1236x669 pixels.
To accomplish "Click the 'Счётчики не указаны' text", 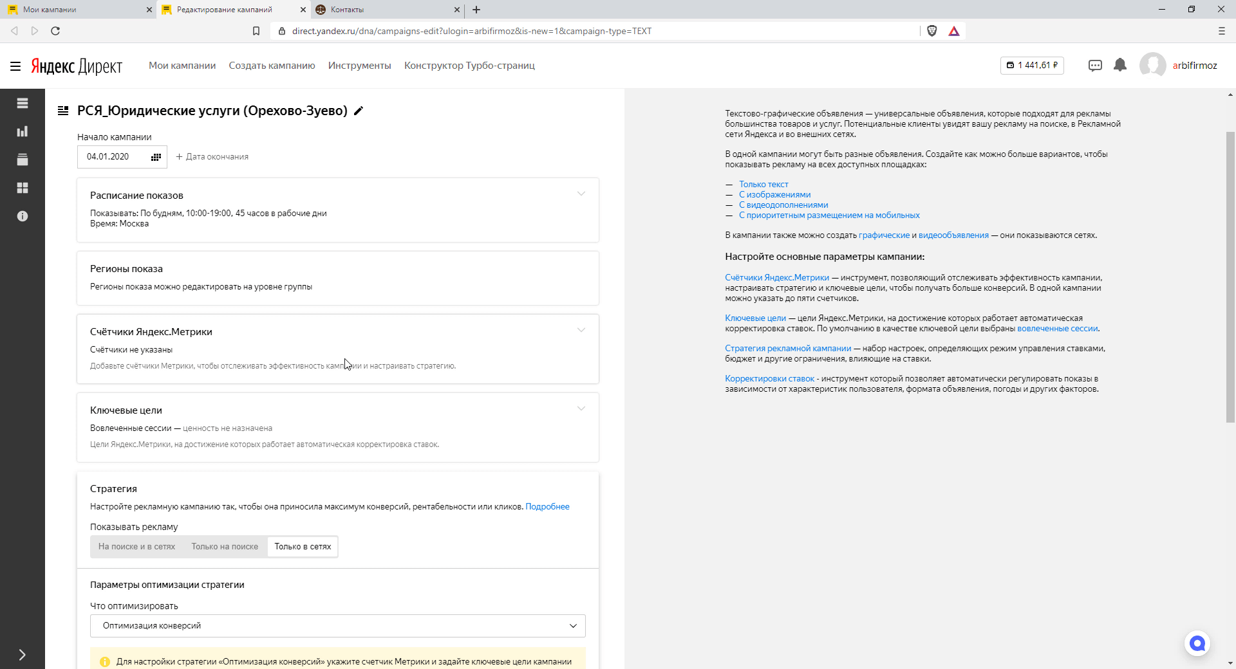I will tap(131, 350).
